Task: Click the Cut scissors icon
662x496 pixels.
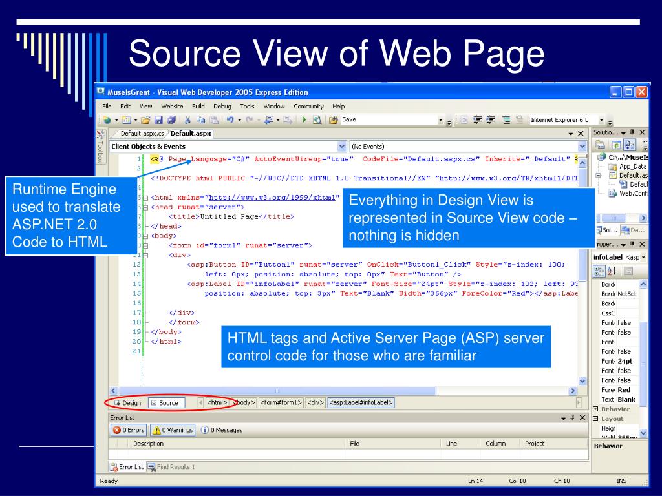Action: pos(188,120)
